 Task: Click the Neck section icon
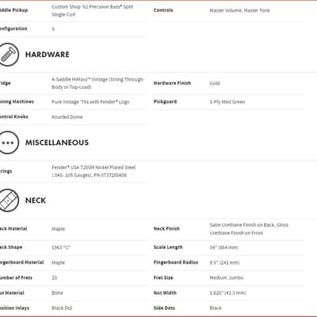(x=9, y=201)
